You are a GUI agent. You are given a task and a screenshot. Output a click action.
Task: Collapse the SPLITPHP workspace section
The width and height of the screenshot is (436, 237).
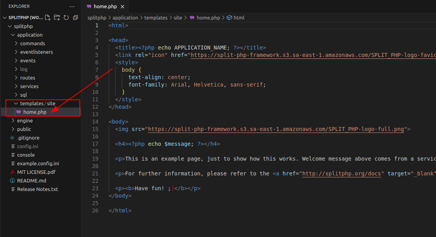5,18
